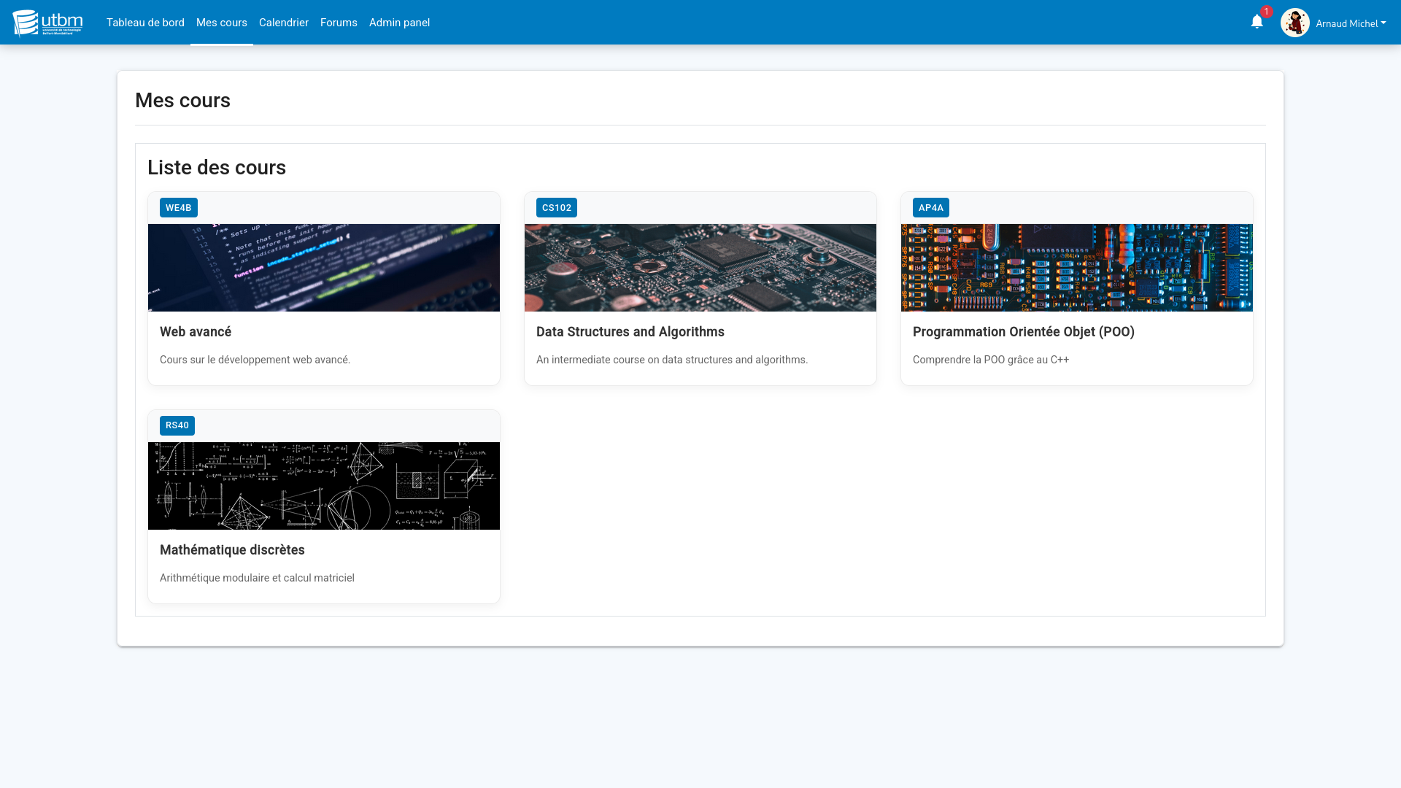Click the RS40 course badge
This screenshot has width=1401, height=788.
177,425
